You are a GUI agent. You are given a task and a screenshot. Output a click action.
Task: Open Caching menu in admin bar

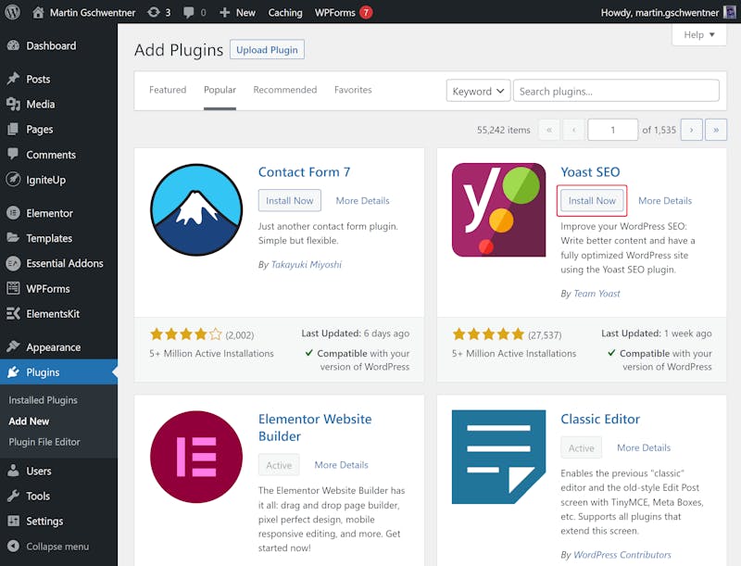[x=285, y=13]
